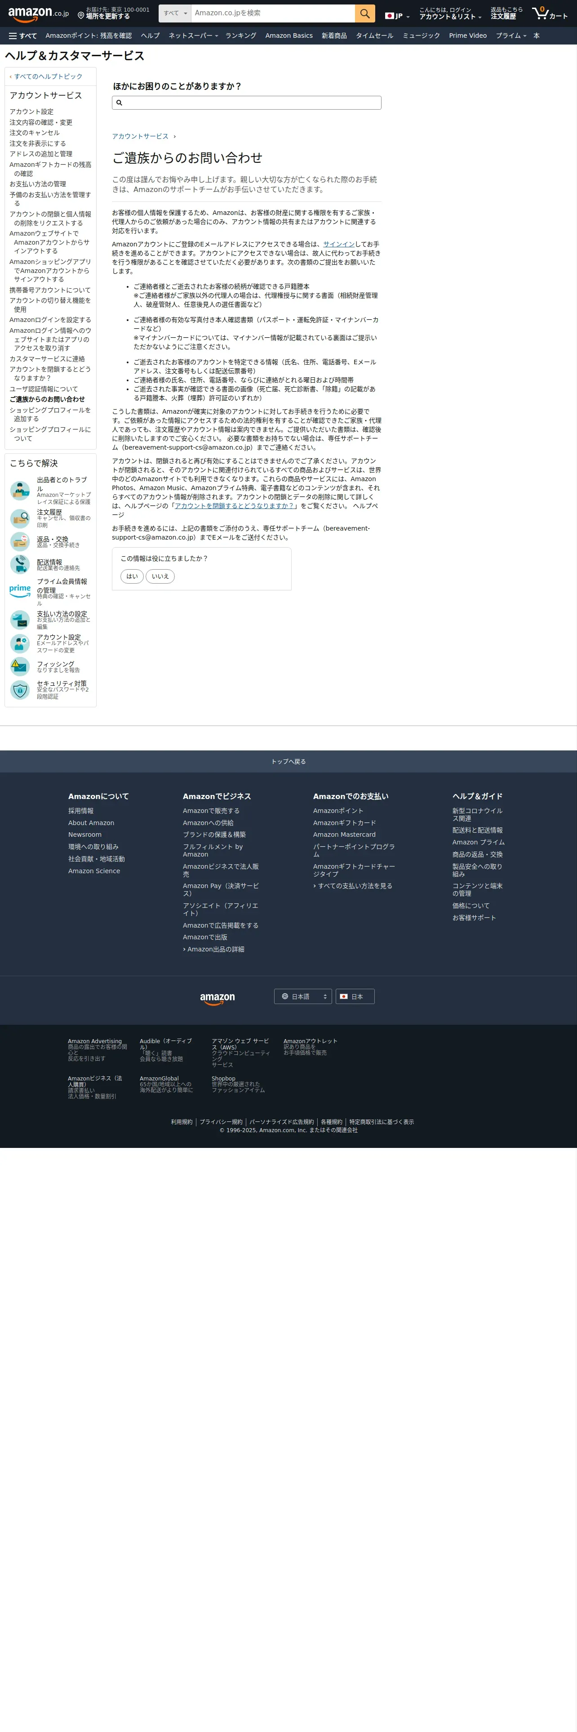Click the Japan flag language selector
Screen dimensions: 577x1732
397,15
